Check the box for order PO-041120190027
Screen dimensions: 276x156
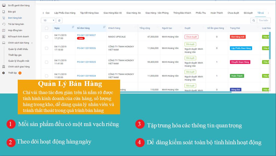click(47, 37)
